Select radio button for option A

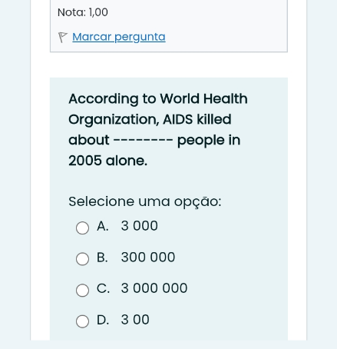[x=82, y=228]
